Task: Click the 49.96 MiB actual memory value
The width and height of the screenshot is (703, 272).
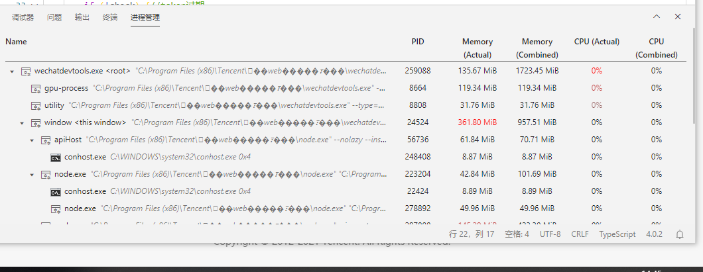Action: 478,208
